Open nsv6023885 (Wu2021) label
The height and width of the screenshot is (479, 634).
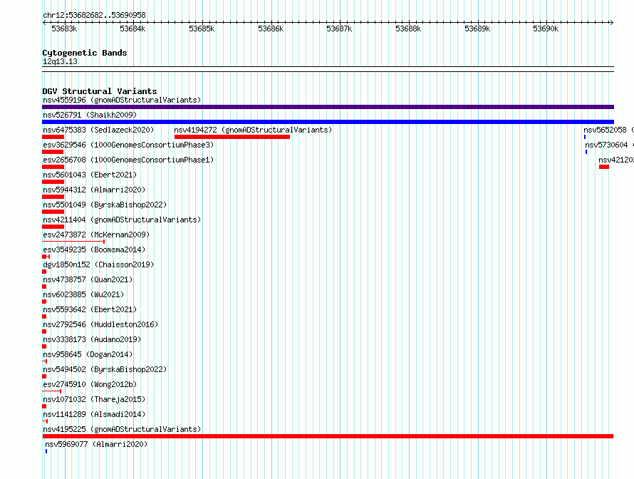83,294
